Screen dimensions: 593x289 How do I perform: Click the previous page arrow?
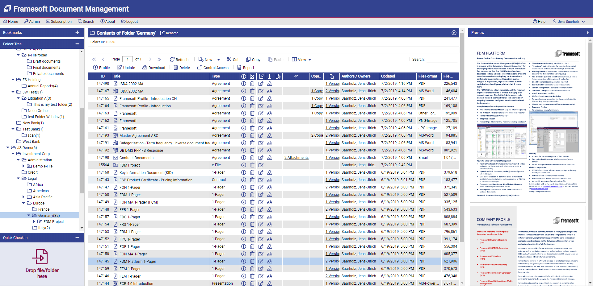pyautogui.click(x=103, y=60)
